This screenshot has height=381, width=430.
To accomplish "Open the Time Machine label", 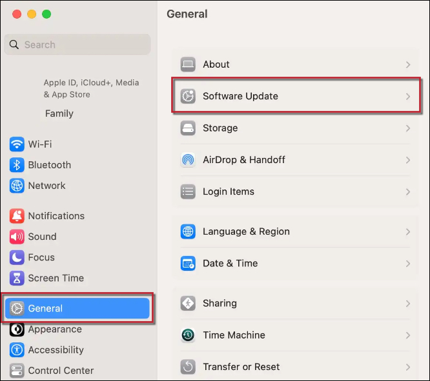I will (234, 335).
